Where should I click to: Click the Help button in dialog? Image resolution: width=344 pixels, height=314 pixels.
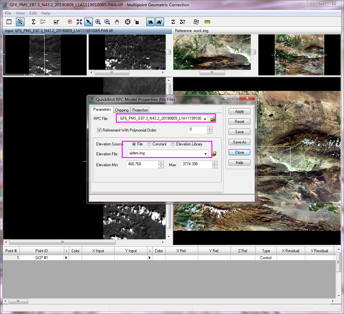pyautogui.click(x=239, y=163)
